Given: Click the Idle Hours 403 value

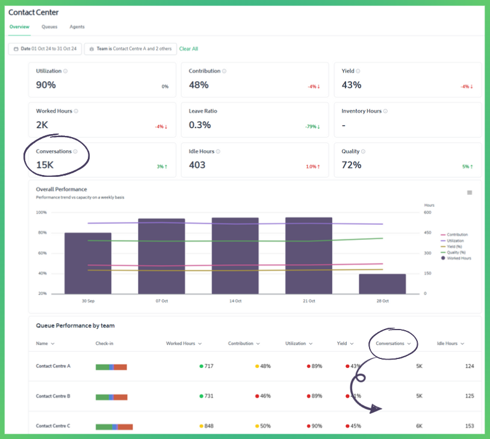Looking at the screenshot, I should click(x=197, y=165).
